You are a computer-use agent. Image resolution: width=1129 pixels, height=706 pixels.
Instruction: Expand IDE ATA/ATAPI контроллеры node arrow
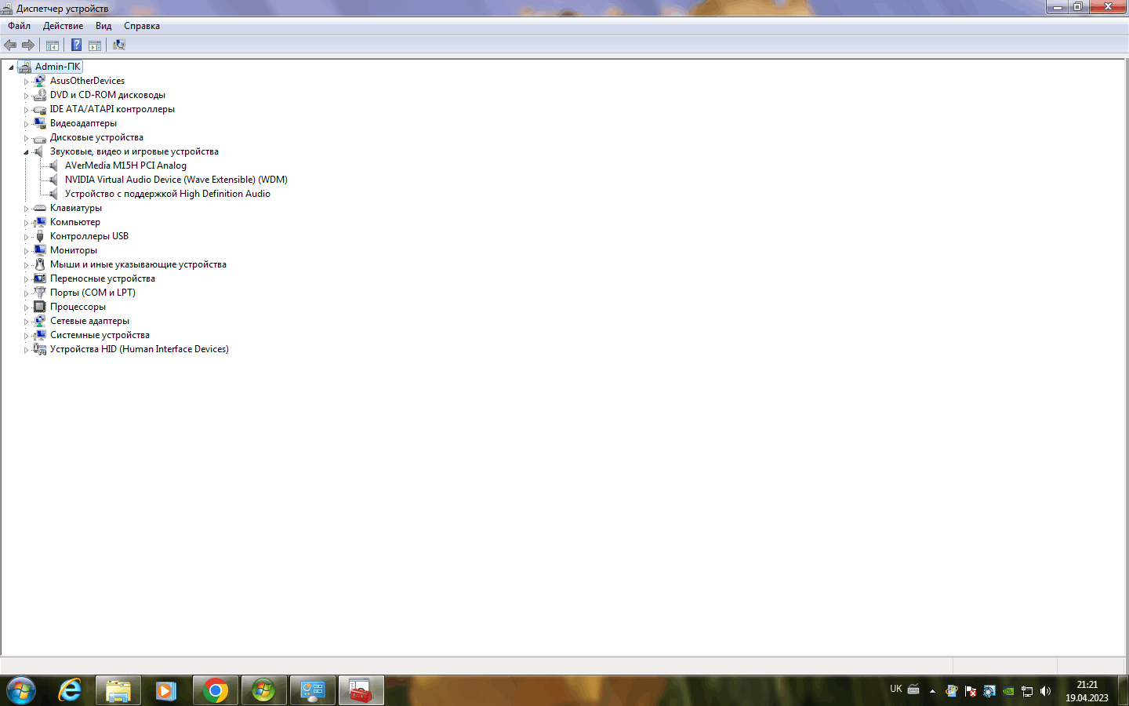[x=26, y=110]
